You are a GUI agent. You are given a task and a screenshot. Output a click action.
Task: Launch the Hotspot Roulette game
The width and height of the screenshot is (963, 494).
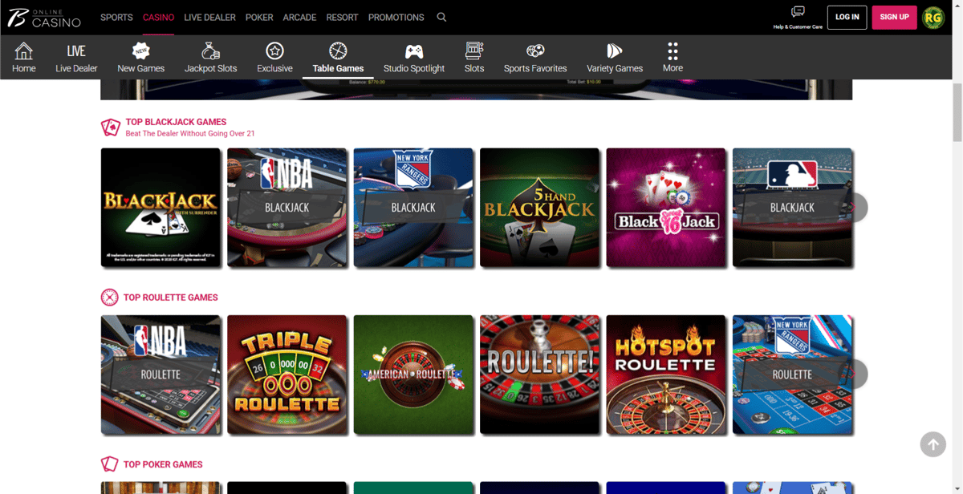pos(666,375)
